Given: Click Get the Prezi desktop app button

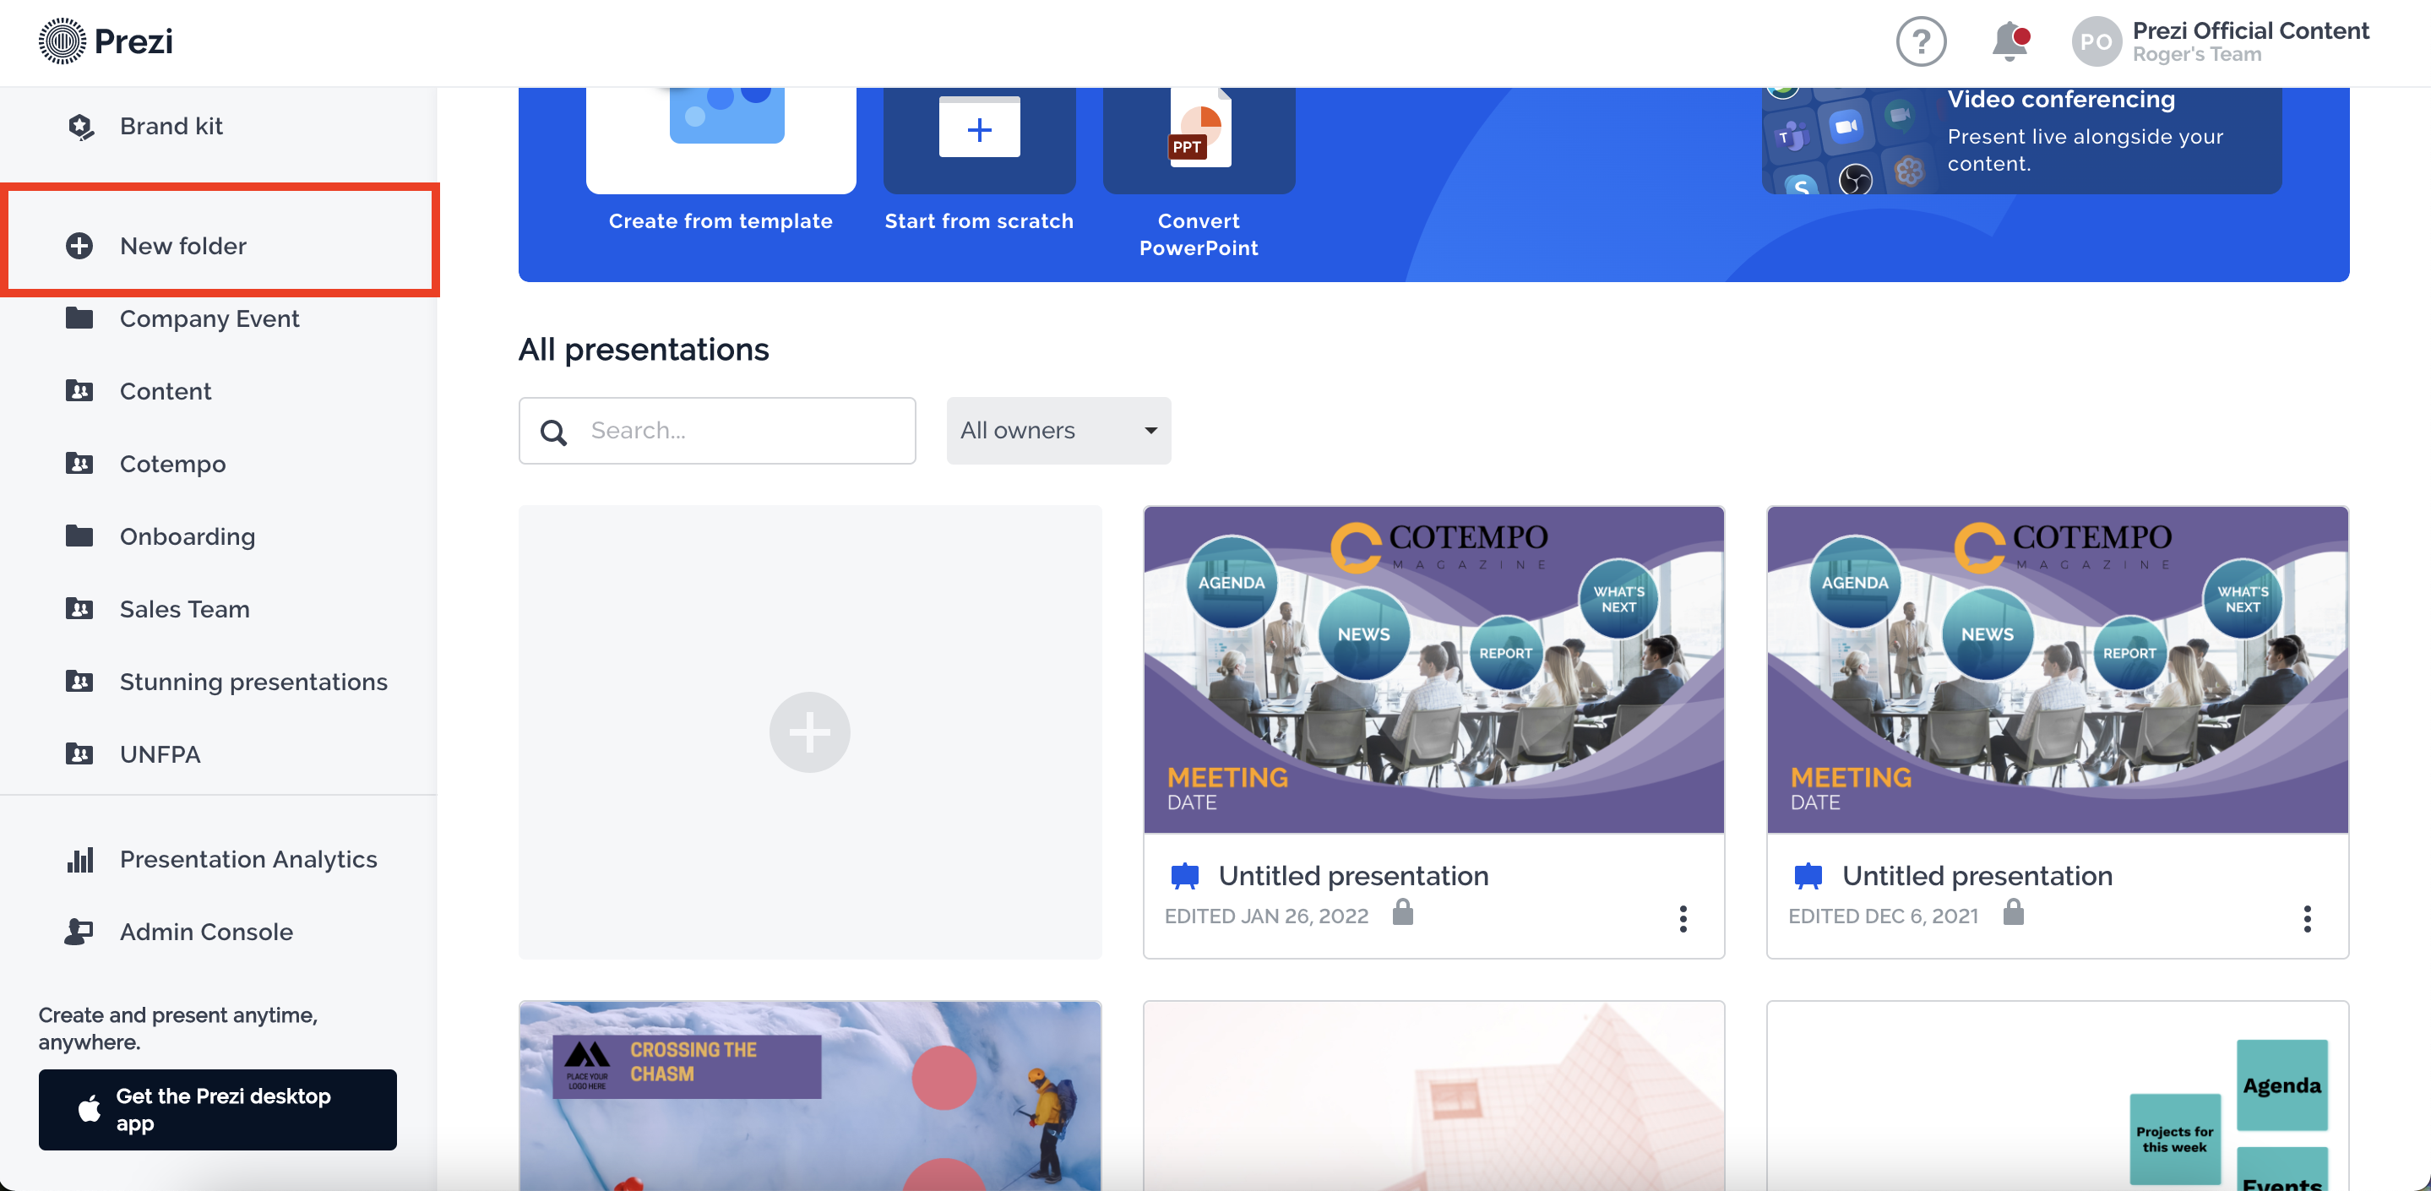Looking at the screenshot, I should pyautogui.click(x=217, y=1109).
